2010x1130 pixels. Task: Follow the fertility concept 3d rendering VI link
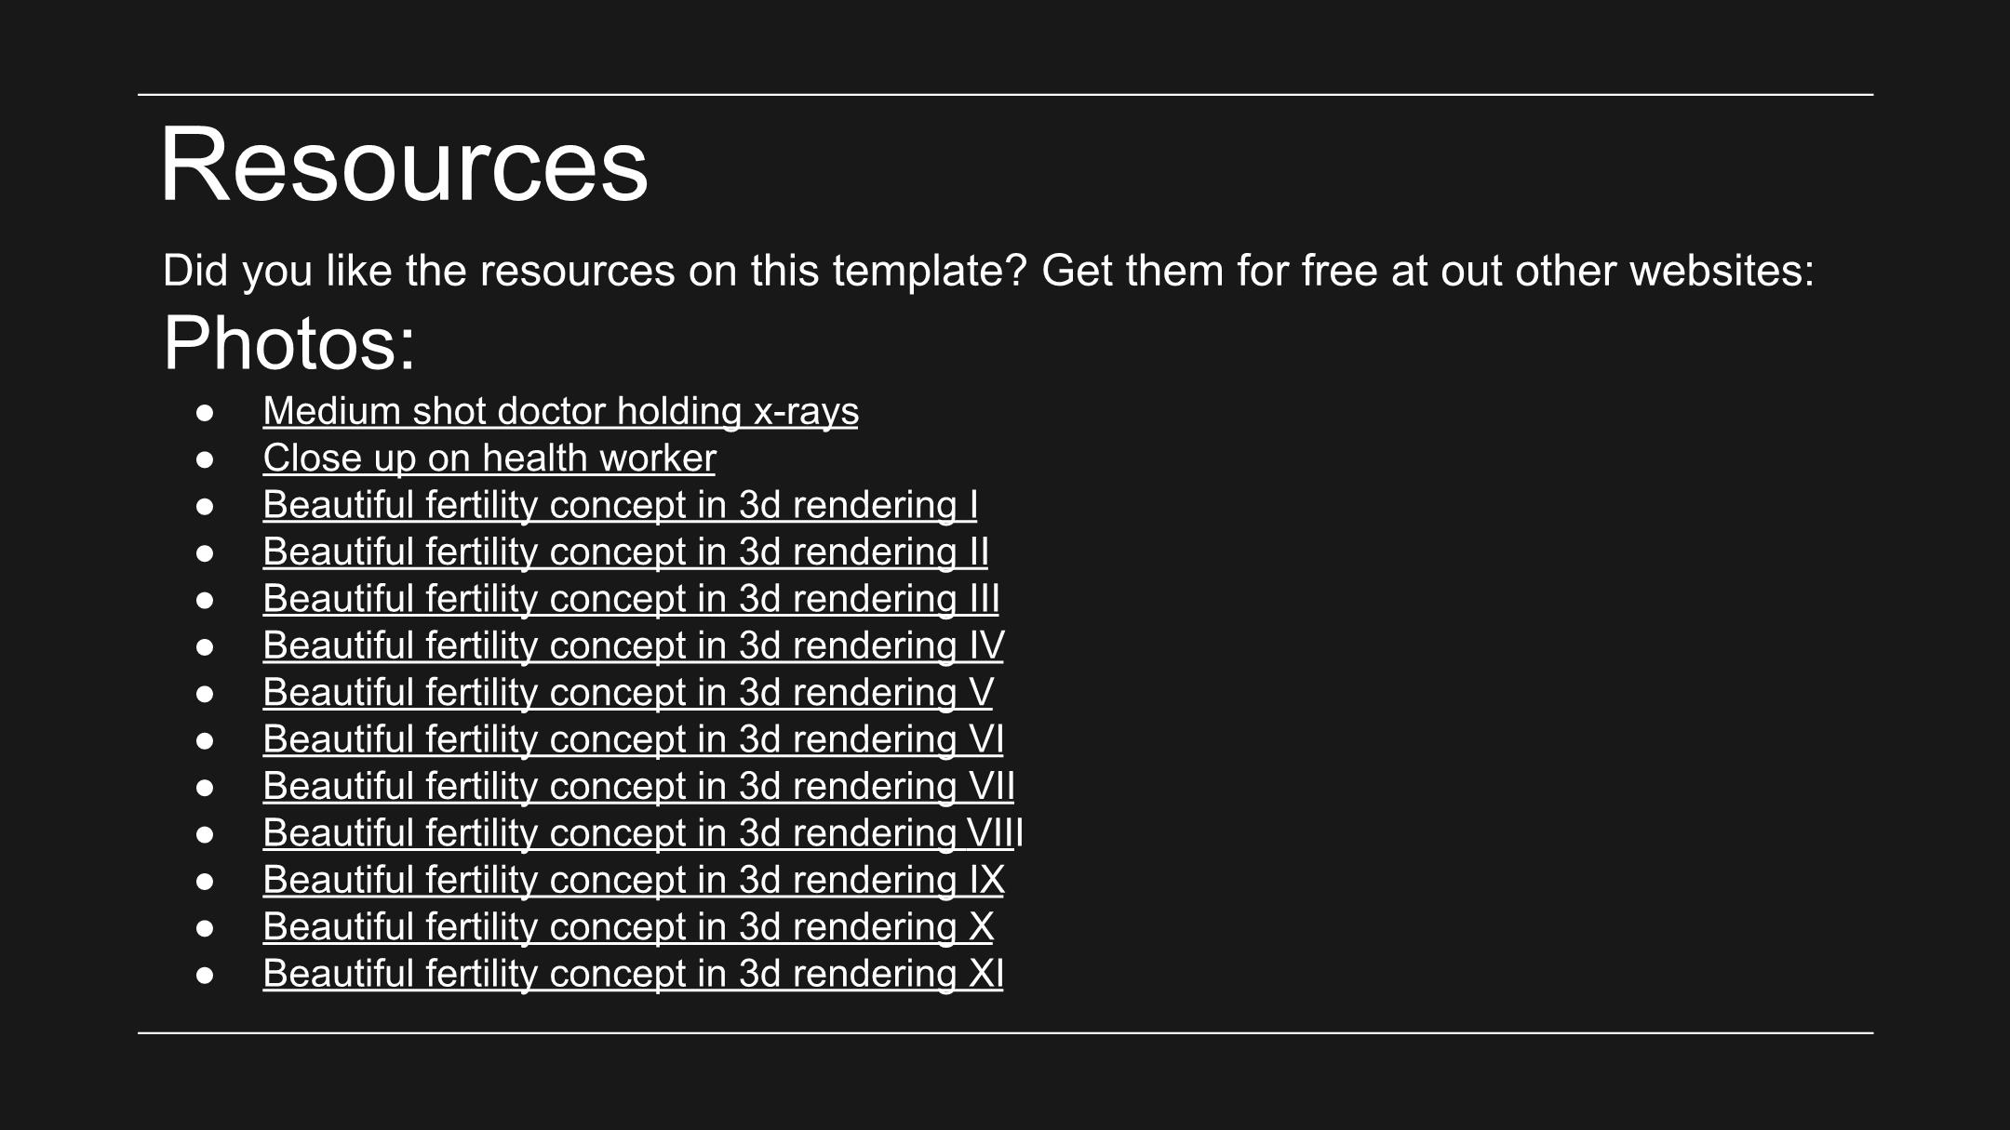633,739
